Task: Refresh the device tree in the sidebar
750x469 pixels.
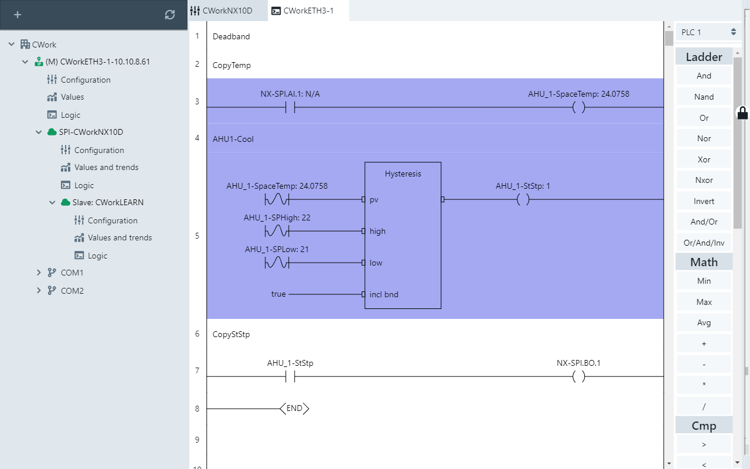Action: 170,15
